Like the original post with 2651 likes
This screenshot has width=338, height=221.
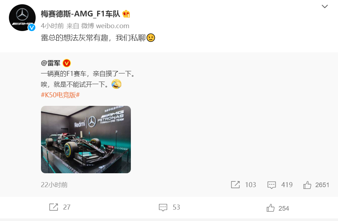point(316,185)
